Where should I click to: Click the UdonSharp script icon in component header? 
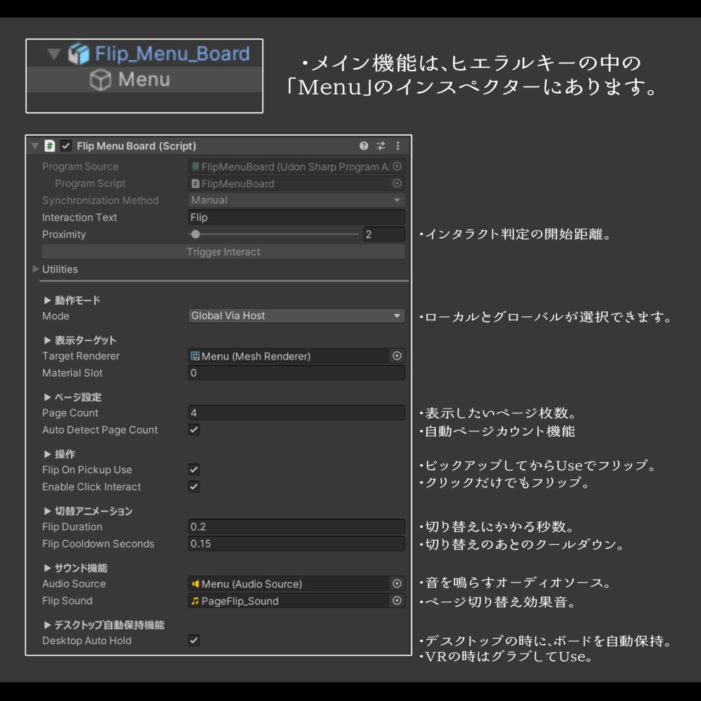point(49,145)
